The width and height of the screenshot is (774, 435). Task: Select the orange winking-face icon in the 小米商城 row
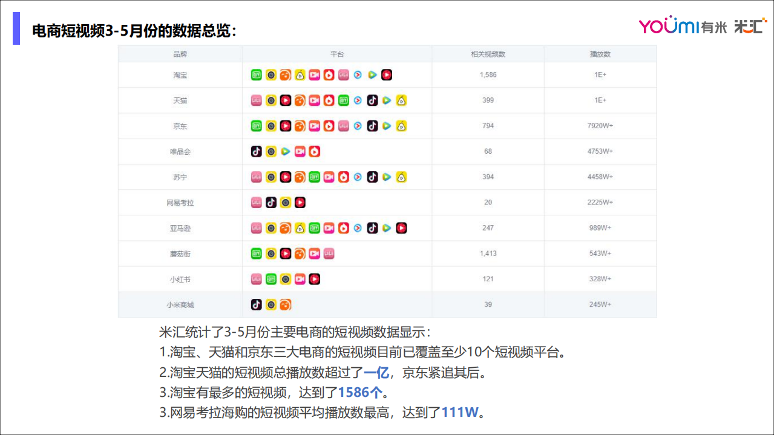tap(286, 304)
